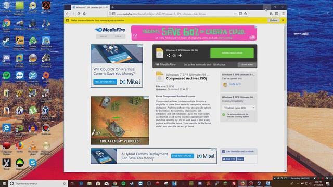Click the copy link icon under file name

[174, 56]
